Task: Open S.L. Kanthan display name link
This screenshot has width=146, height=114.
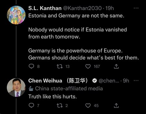Action: tap(45, 8)
